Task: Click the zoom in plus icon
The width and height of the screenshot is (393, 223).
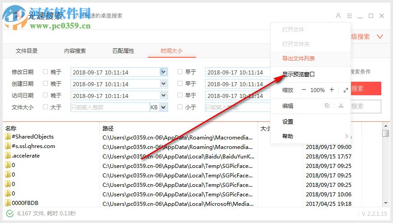Action: click(332, 90)
